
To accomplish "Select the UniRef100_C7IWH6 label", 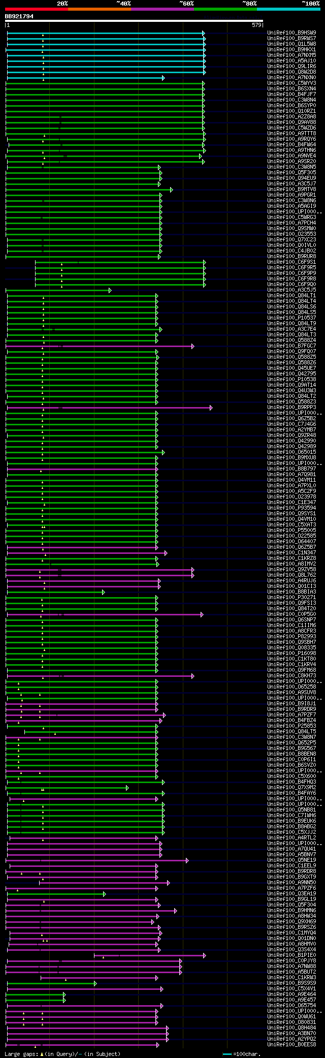I will (x=291, y=816).
